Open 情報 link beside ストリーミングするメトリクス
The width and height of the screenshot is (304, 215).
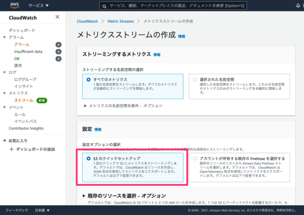pos(157,55)
